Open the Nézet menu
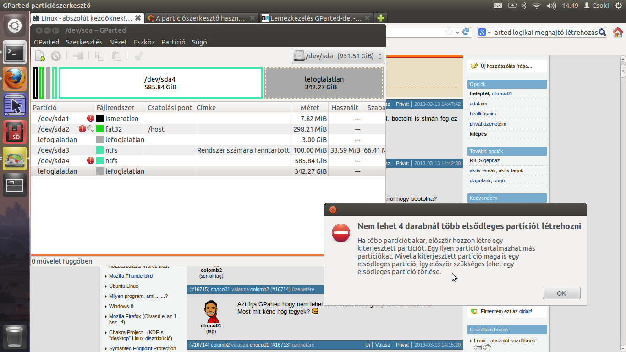The image size is (626, 352). [x=118, y=42]
